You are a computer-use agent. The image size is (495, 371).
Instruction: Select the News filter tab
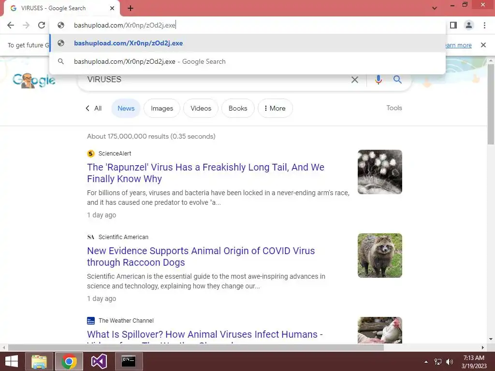pos(126,108)
